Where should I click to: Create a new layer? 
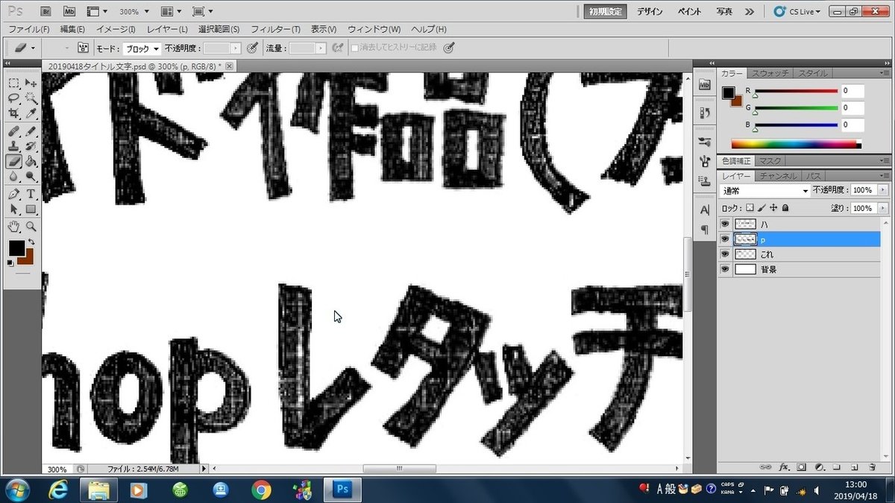pyautogui.click(x=854, y=467)
